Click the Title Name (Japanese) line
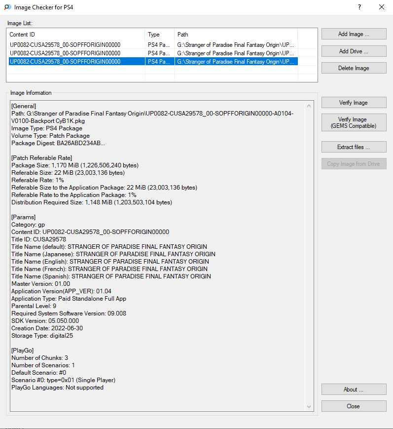Image resolution: width=393 pixels, height=429 pixels. (x=113, y=254)
